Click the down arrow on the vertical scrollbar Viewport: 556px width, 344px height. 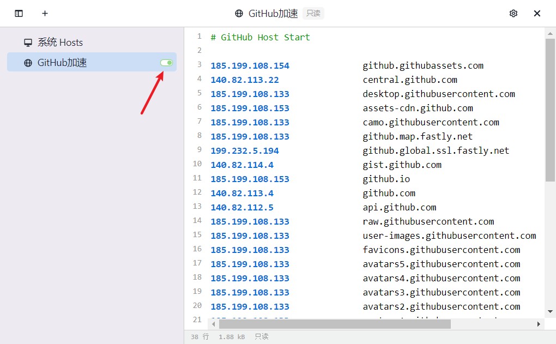point(551,311)
